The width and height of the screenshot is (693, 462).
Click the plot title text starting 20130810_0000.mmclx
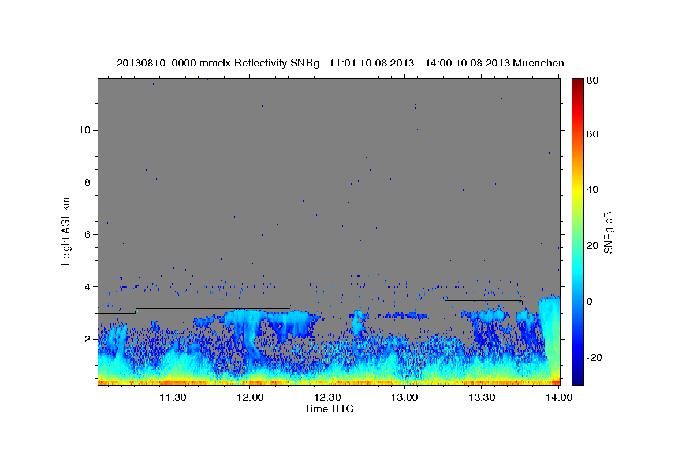tap(340, 63)
